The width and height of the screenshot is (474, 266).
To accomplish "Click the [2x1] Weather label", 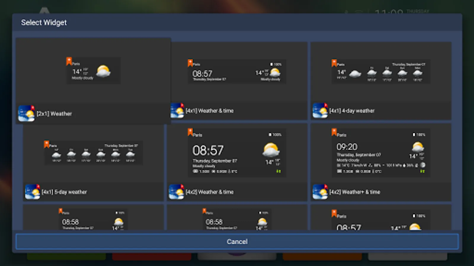I will [54, 113].
